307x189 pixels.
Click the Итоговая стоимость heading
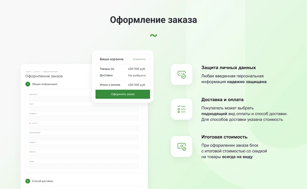tap(224, 137)
